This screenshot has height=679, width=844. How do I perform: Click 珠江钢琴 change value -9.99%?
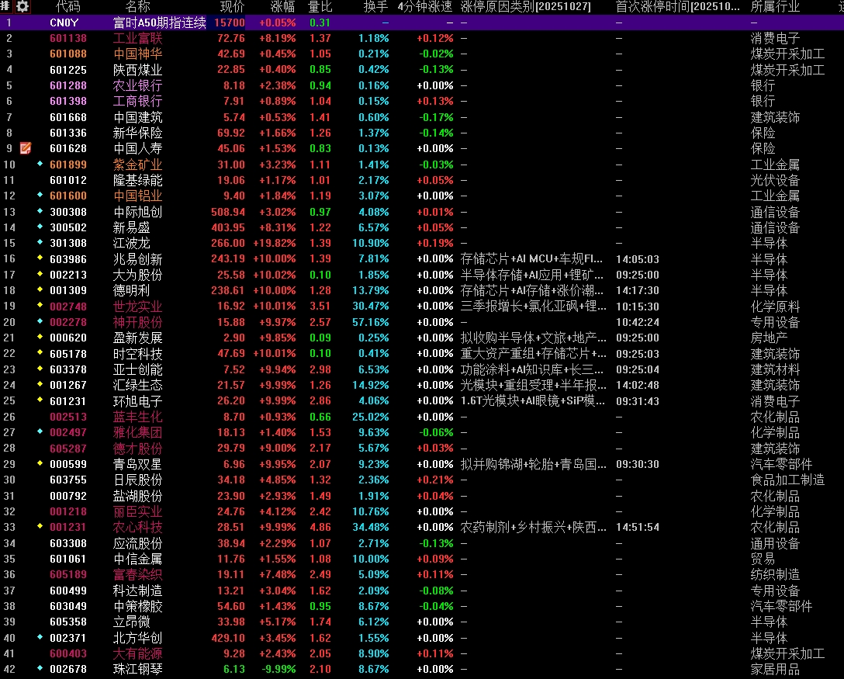(x=278, y=670)
